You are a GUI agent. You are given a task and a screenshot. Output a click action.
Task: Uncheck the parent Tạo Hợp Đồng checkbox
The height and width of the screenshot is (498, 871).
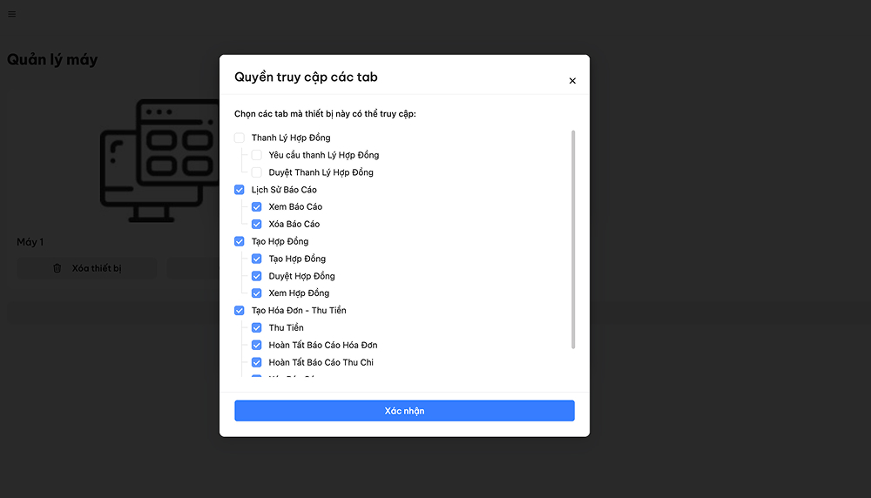click(240, 241)
